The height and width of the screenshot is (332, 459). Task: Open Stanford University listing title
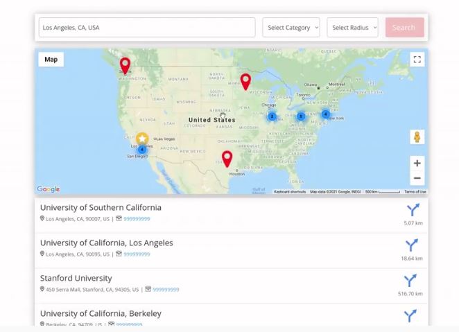[x=76, y=278]
